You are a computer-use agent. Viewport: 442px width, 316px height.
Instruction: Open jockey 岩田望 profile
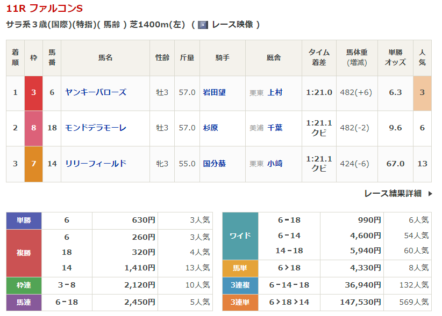(214, 92)
